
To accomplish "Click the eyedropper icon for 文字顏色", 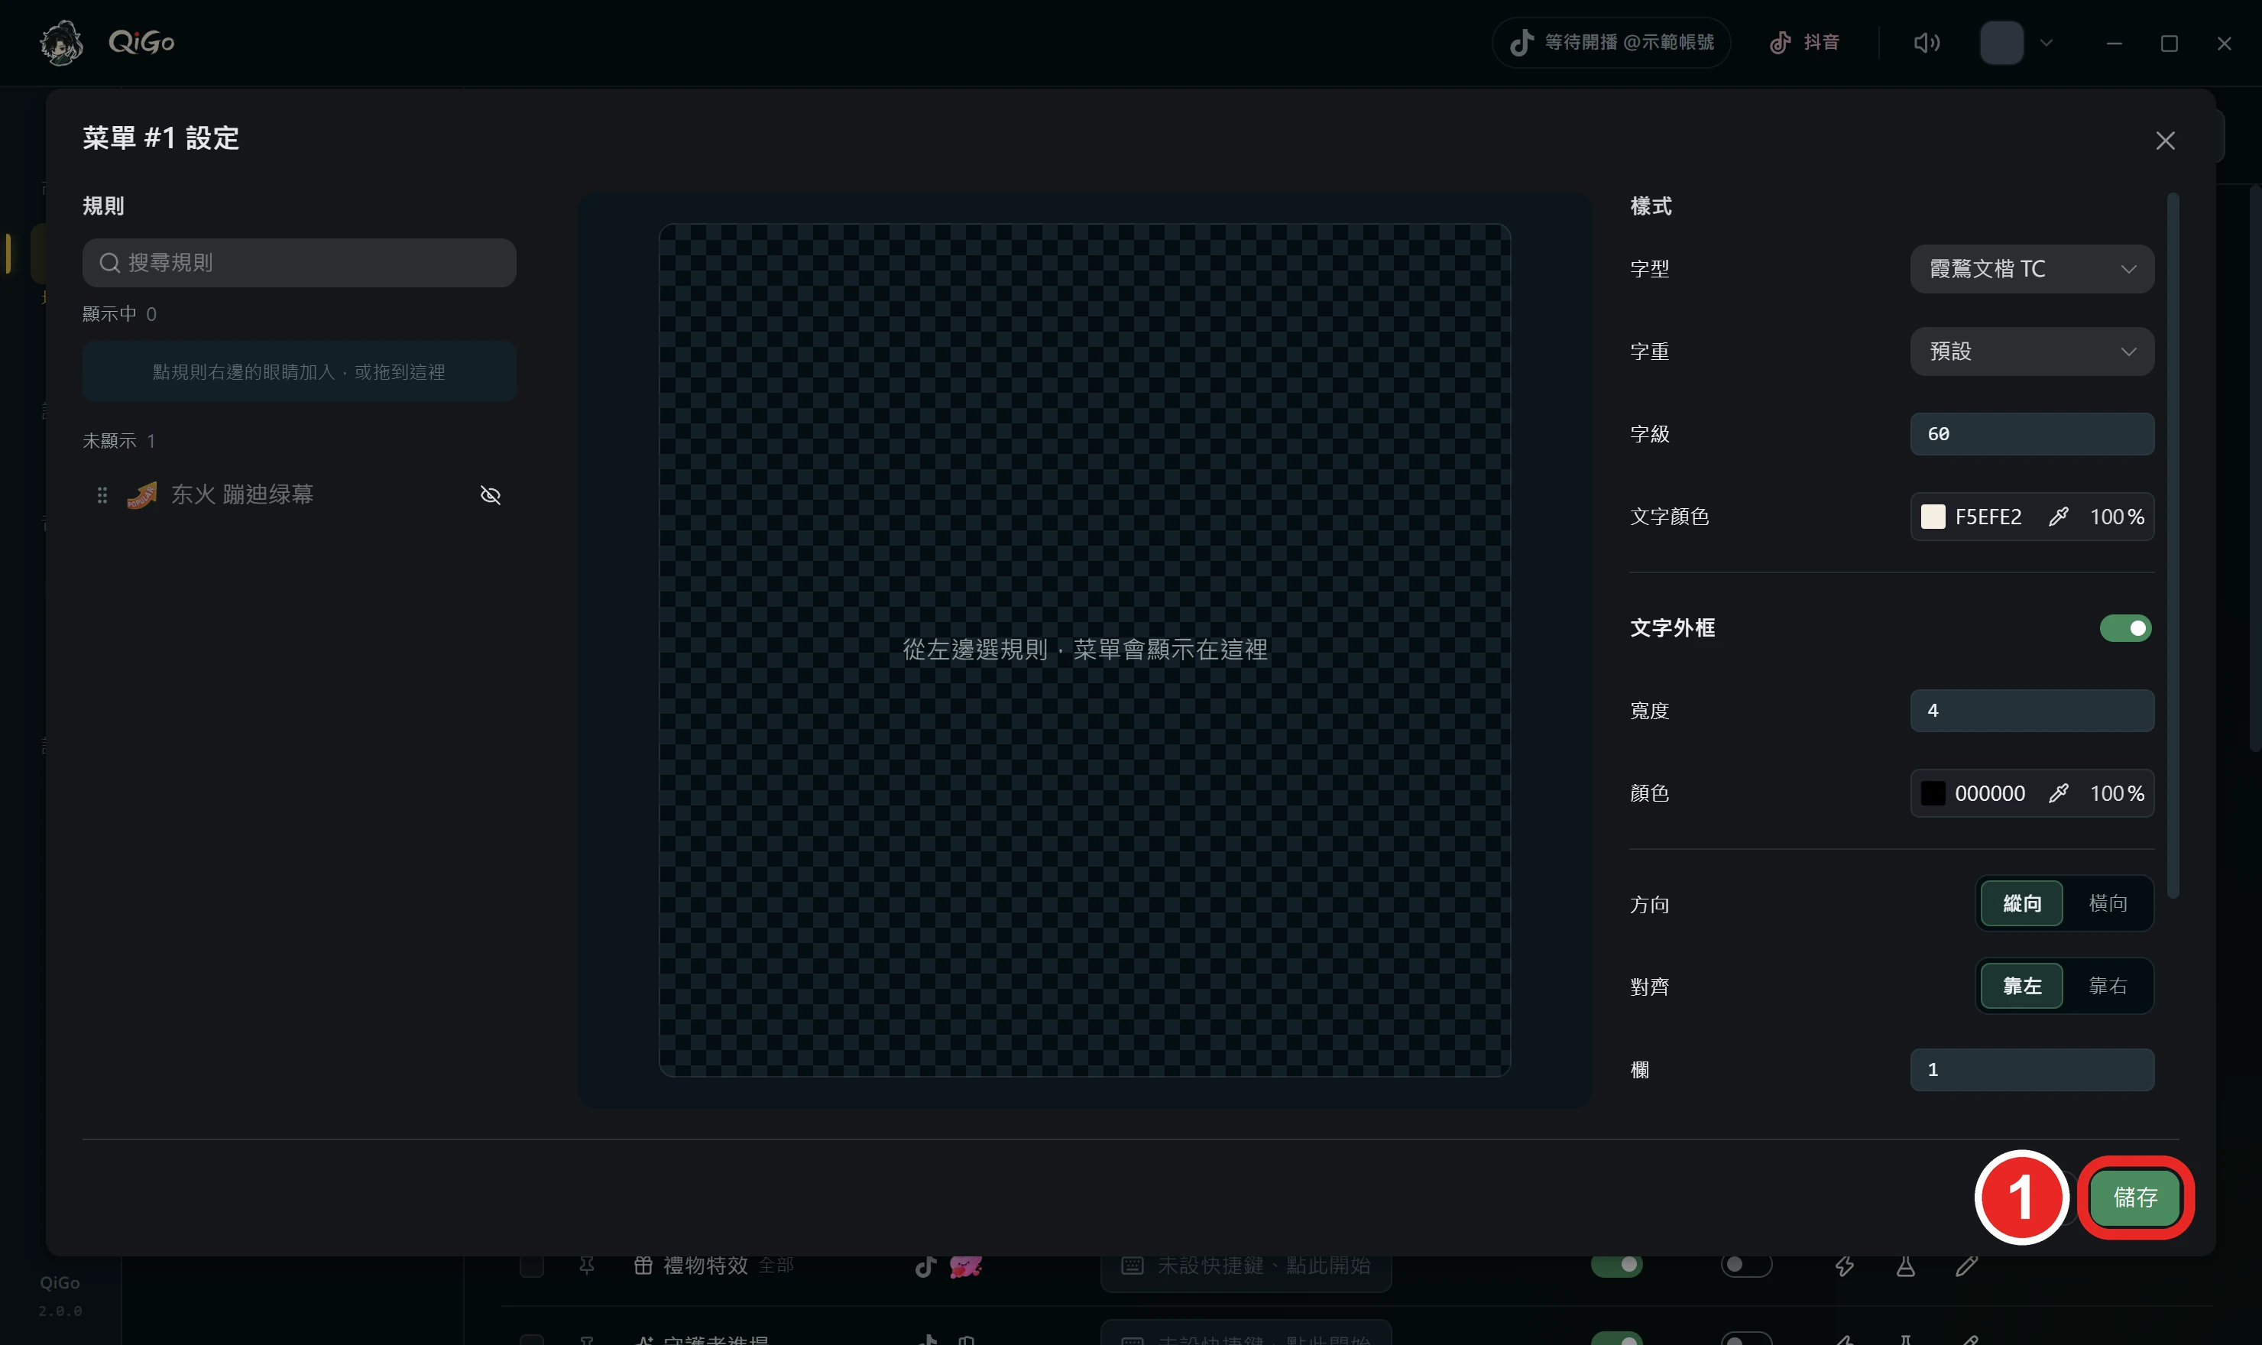I will click(x=2058, y=517).
